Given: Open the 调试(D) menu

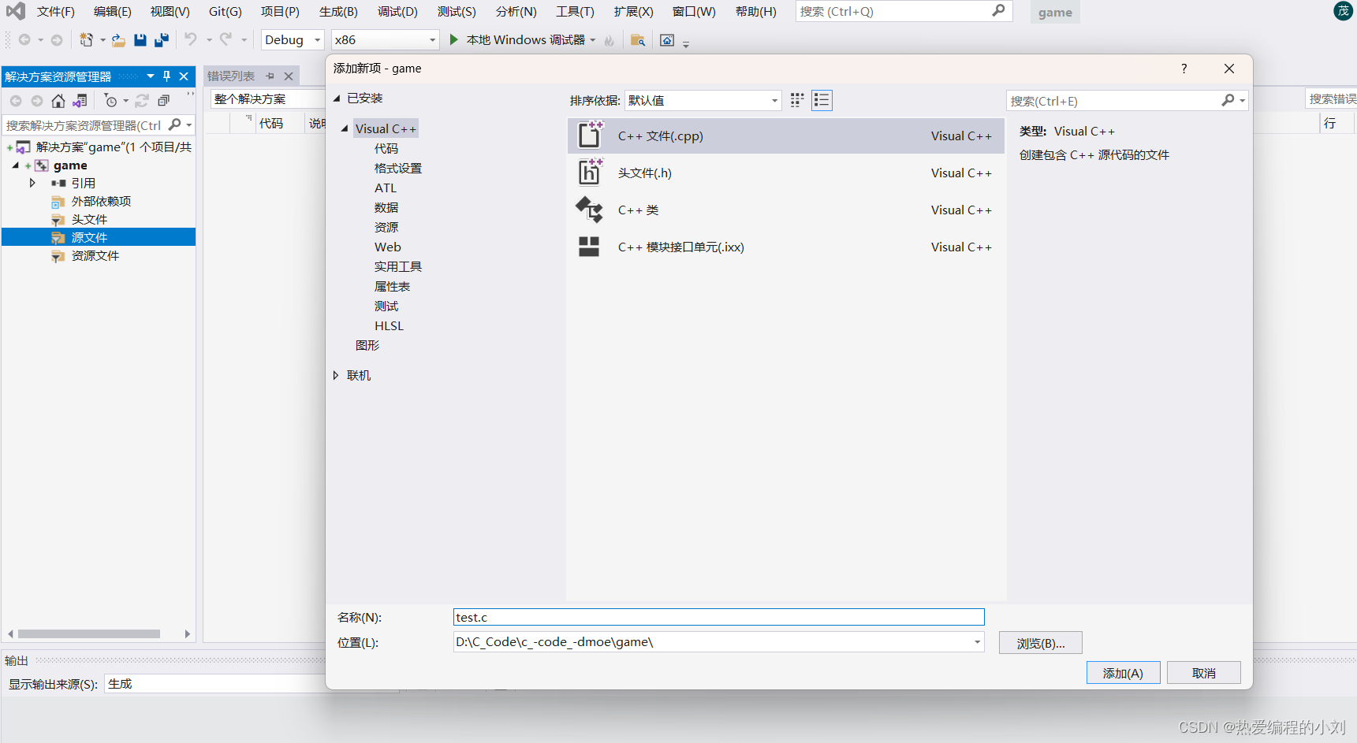Looking at the screenshot, I should coord(397,12).
